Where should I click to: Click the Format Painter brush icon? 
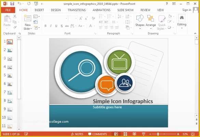(15, 27)
